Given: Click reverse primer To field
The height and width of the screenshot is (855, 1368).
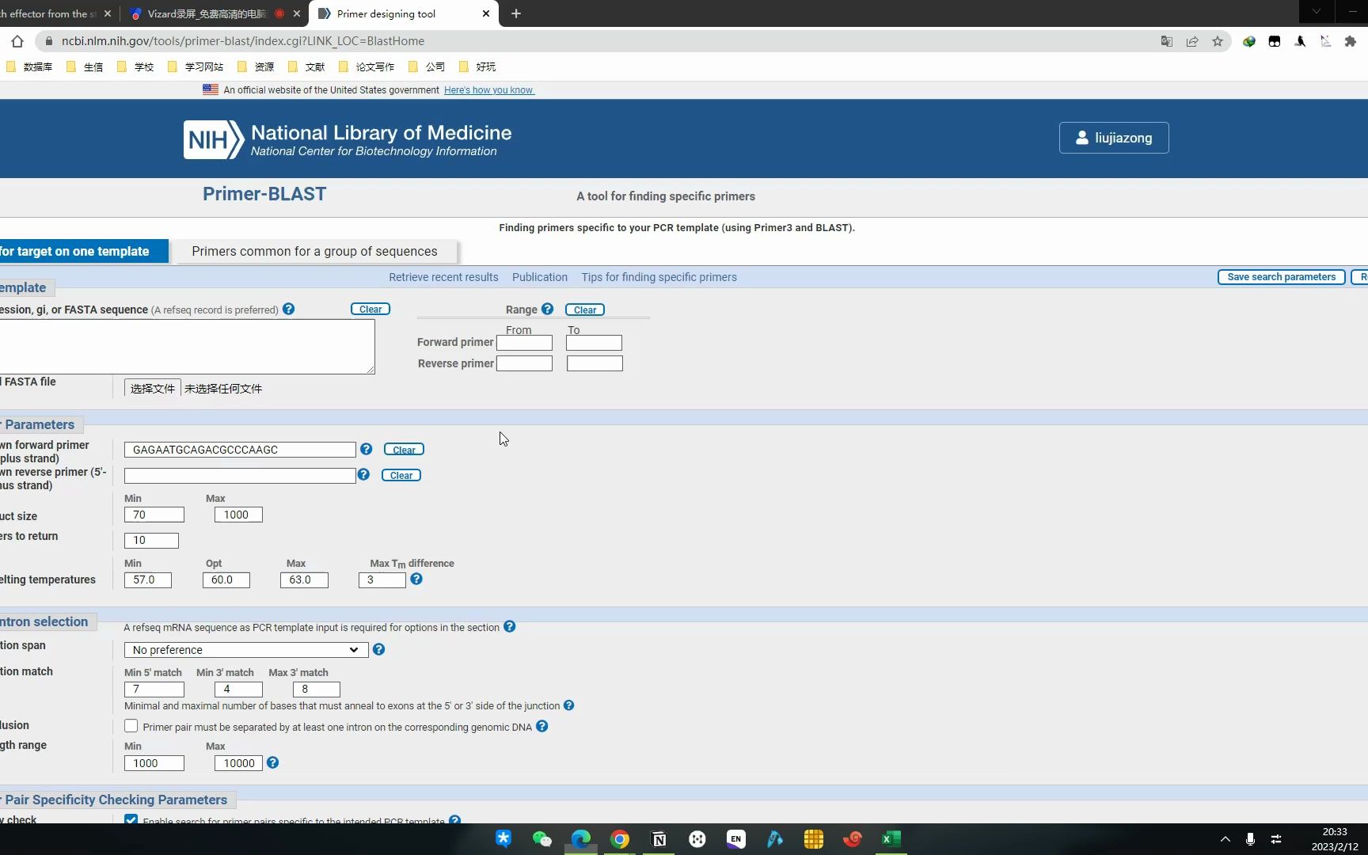Looking at the screenshot, I should pos(595,363).
